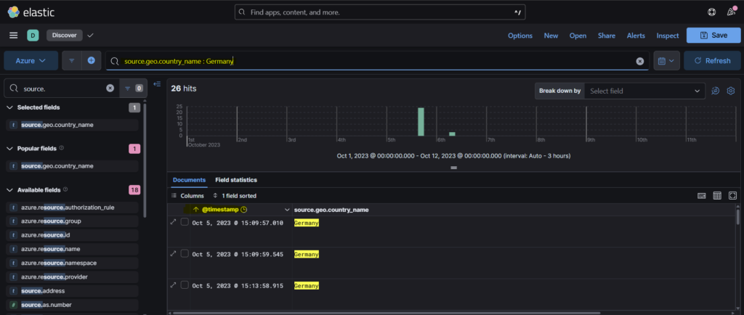Select checkbox for 15:09:57.010 row
744x315 pixels.
(x=185, y=222)
